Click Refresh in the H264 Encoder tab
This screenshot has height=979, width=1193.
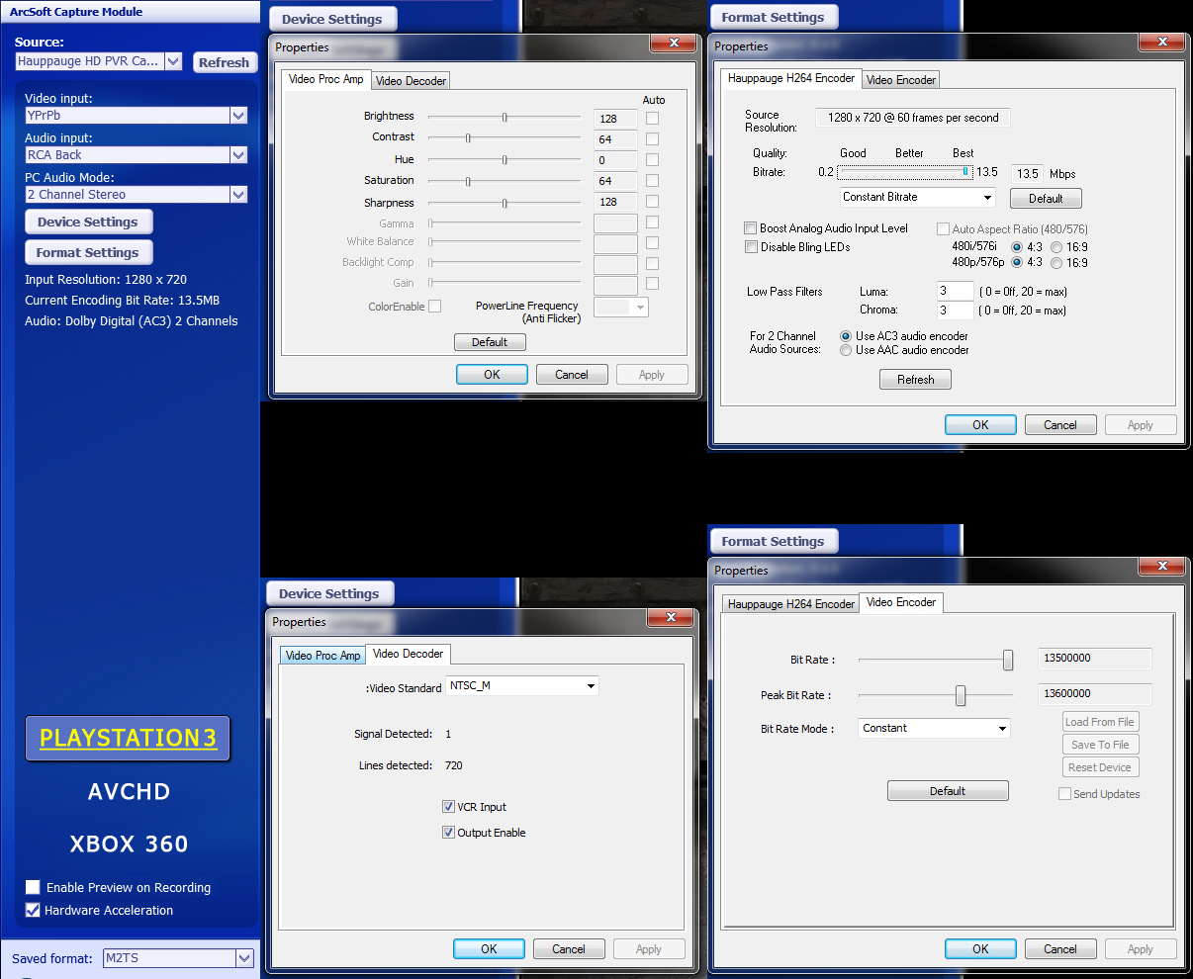(x=915, y=380)
